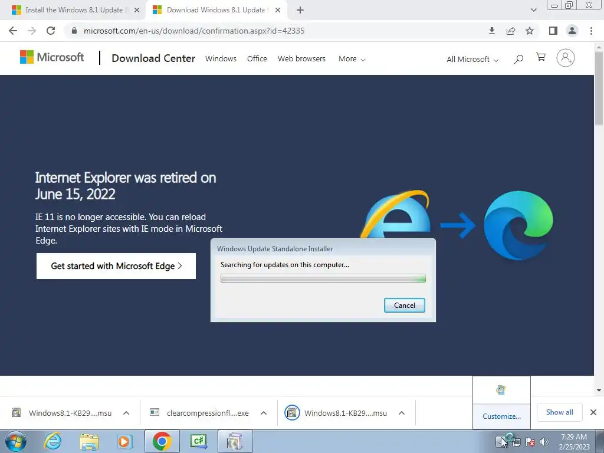Screen dimensions: 604x453
Task: Click Customize in the tray popup
Action: (x=501, y=416)
